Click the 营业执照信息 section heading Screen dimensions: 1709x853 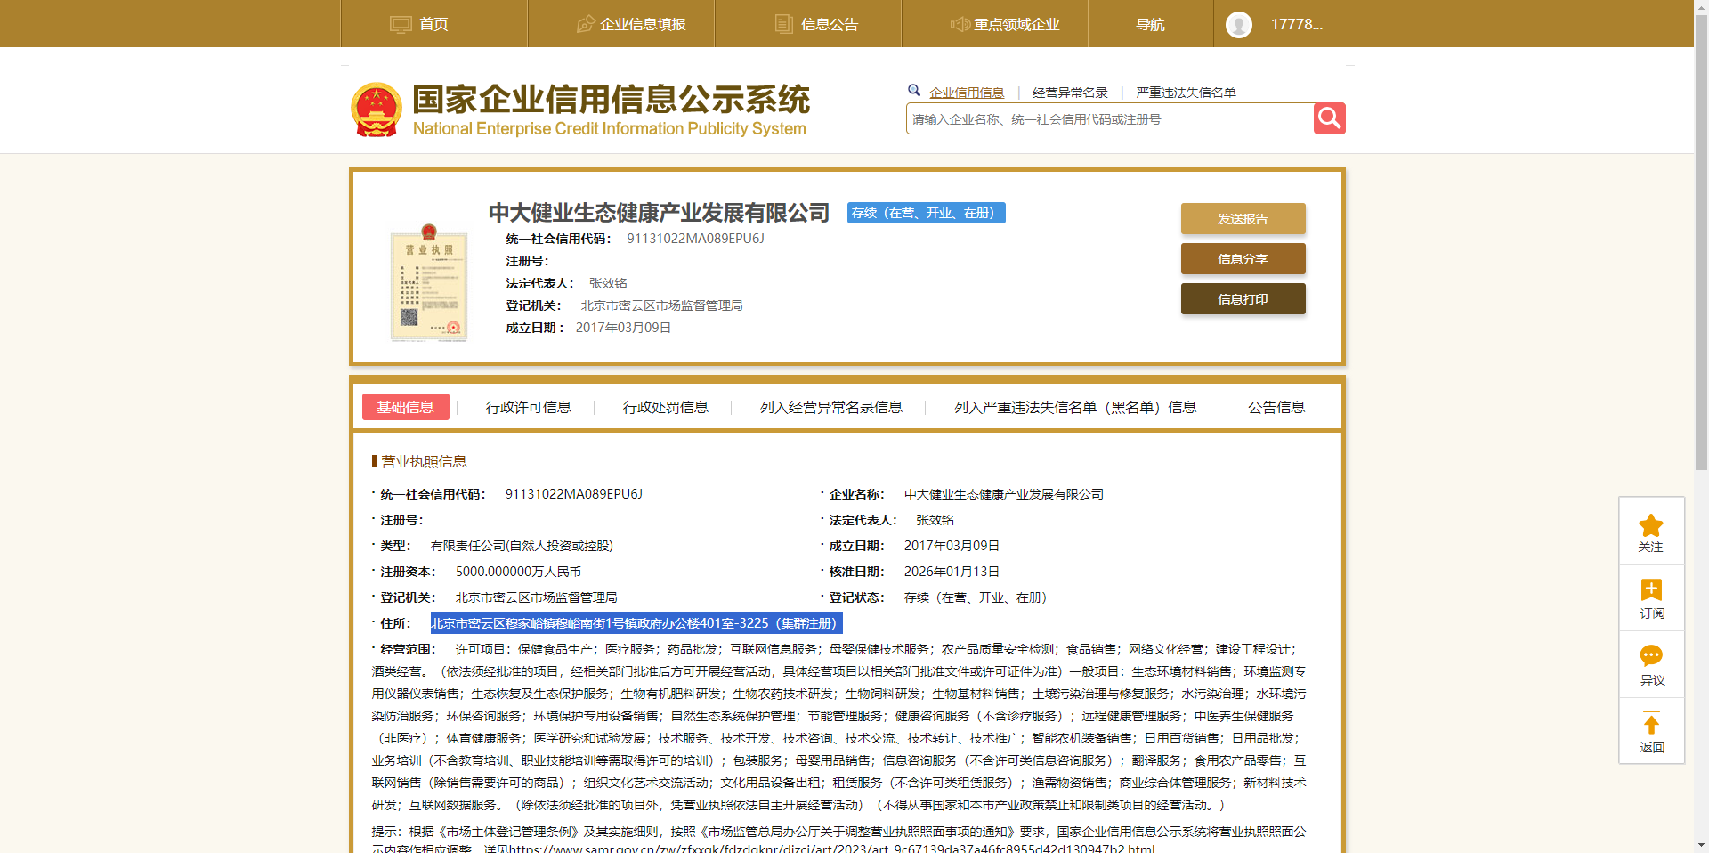pyautogui.click(x=424, y=461)
